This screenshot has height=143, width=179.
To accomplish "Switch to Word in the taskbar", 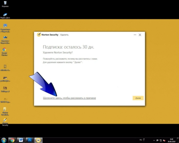I will [21, 140].
